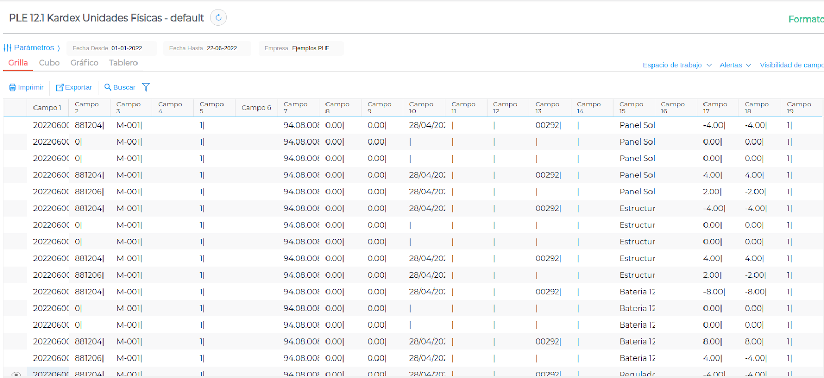Click the eye icon in the last row
Image resolution: width=824 pixels, height=378 pixels.
tap(16, 374)
